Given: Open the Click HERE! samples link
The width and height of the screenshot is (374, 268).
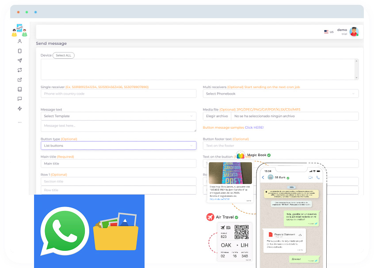Looking at the screenshot, I should tap(254, 127).
